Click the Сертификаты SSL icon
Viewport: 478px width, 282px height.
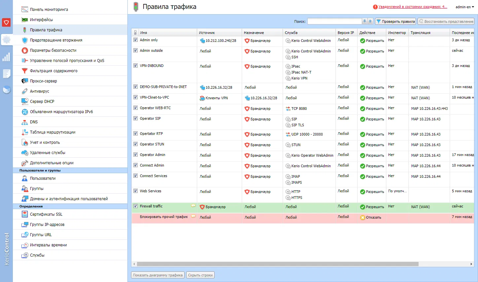pos(25,214)
